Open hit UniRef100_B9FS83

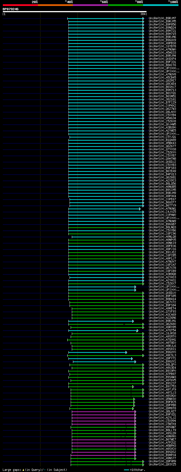coord(162,168)
